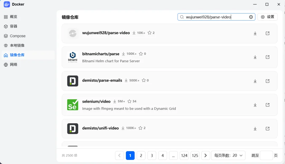The width and height of the screenshot is (285, 164).
Task: Click the 镜像仓库 page heading
Action: tap(70, 17)
